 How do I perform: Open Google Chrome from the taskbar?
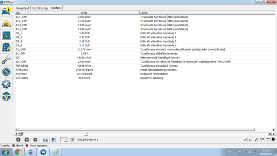coord(18,152)
